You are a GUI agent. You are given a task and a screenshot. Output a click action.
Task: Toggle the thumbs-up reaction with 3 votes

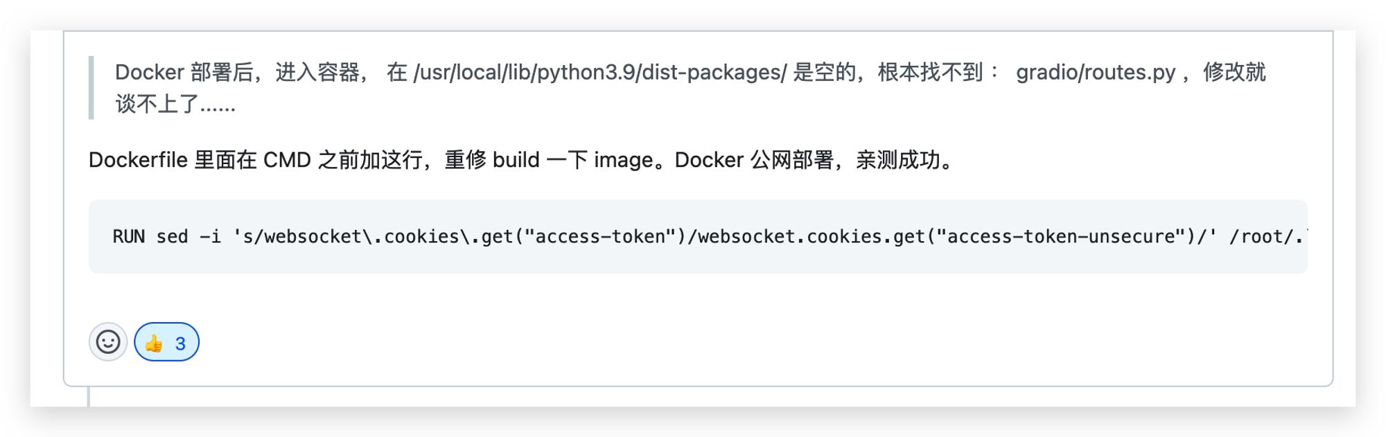tap(166, 342)
